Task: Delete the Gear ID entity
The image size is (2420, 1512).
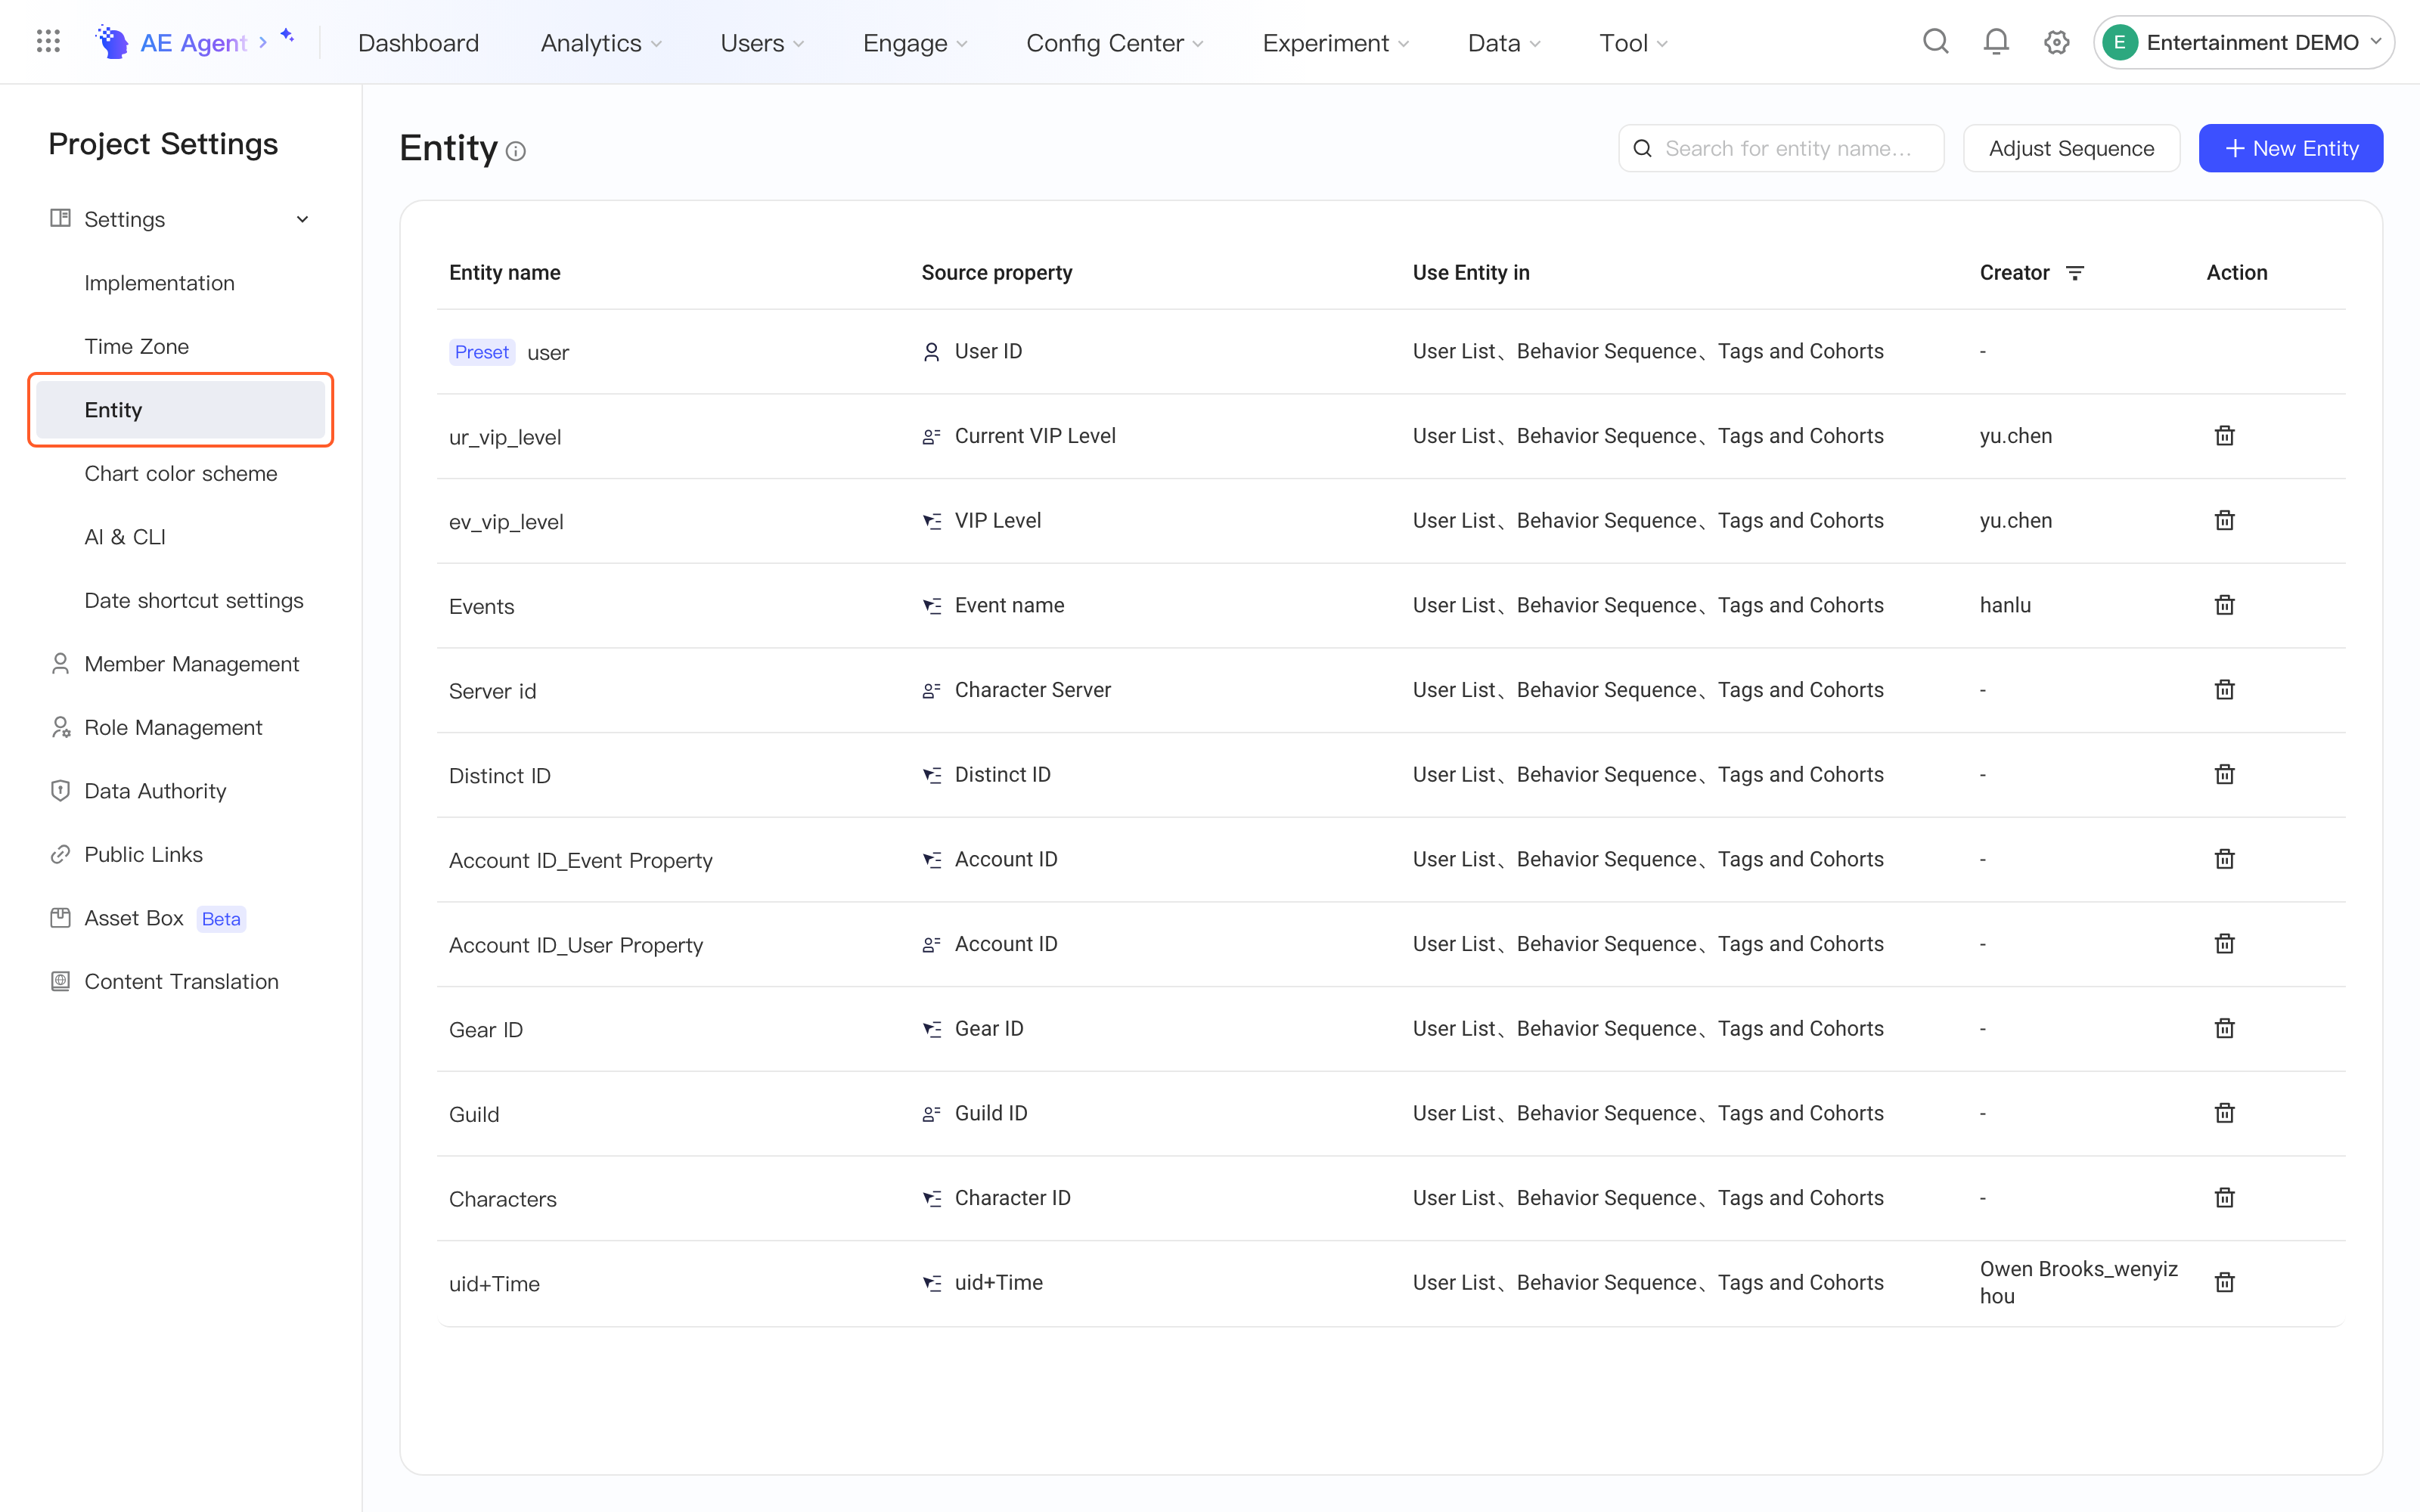Action: [x=2224, y=1028]
